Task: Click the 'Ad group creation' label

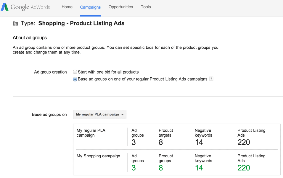Action: 50,72
